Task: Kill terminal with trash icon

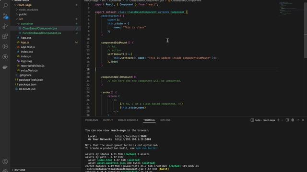Action: click(293, 120)
